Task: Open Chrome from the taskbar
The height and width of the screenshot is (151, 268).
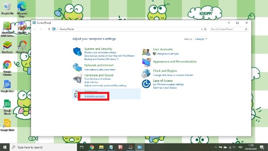Action: coord(92,147)
